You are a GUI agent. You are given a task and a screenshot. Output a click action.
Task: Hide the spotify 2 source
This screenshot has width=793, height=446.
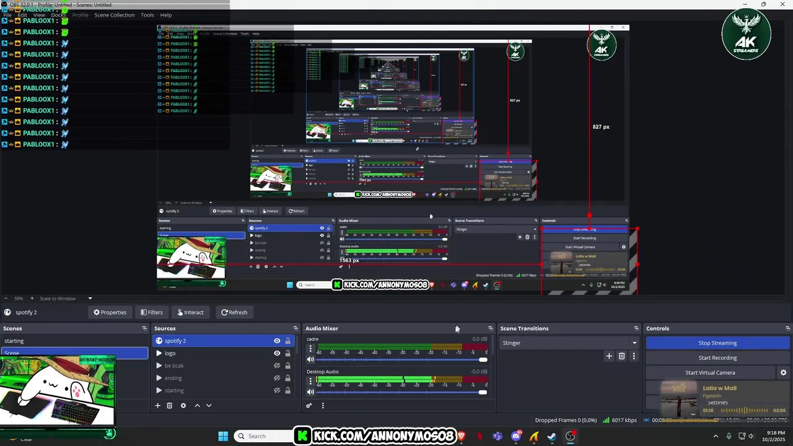[x=277, y=341]
